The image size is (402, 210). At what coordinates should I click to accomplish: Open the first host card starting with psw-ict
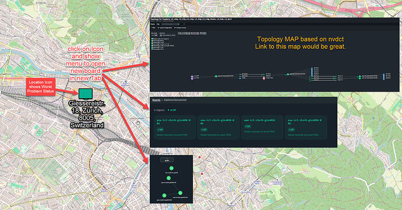(175, 127)
